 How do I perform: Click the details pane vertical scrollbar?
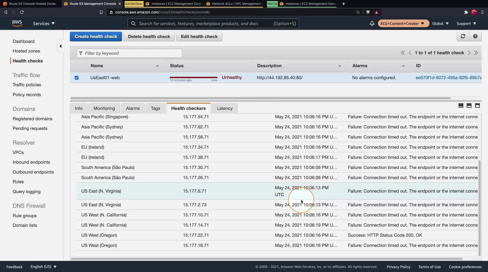click(480, 208)
